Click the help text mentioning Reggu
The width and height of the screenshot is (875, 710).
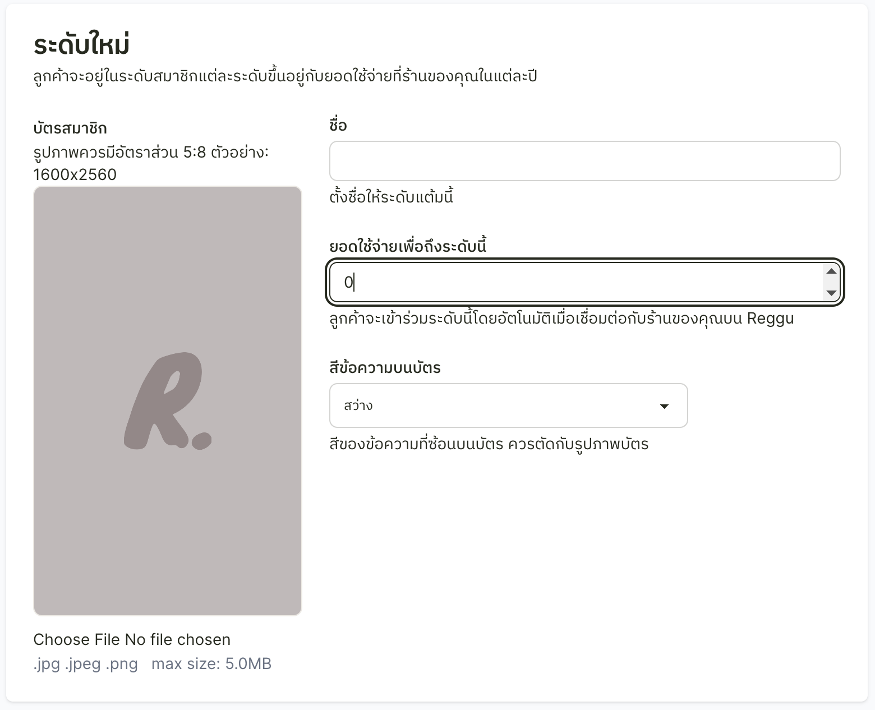tap(561, 319)
